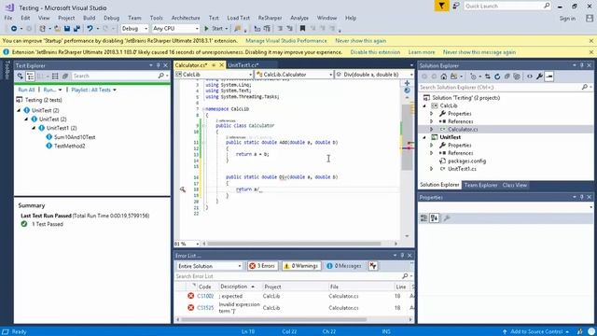Pin the Test Explorer panel
This screenshot has width=597, height=336.
click(159, 65)
